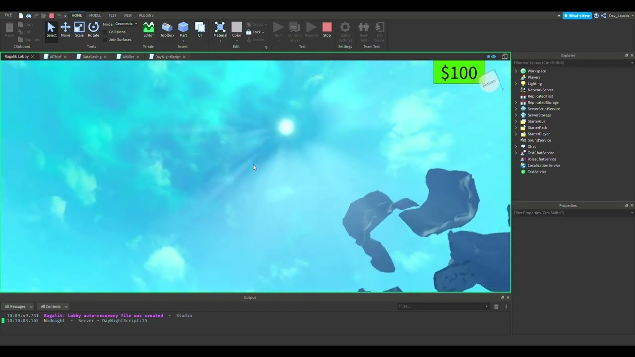Clear the output with the trash icon
Image resolution: width=635 pixels, height=357 pixels.
click(x=496, y=306)
